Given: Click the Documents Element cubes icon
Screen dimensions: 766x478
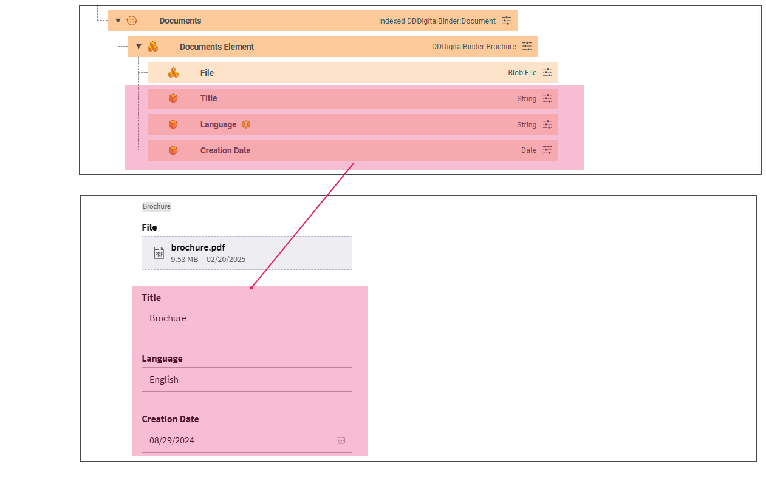Looking at the screenshot, I should tap(153, 47).
